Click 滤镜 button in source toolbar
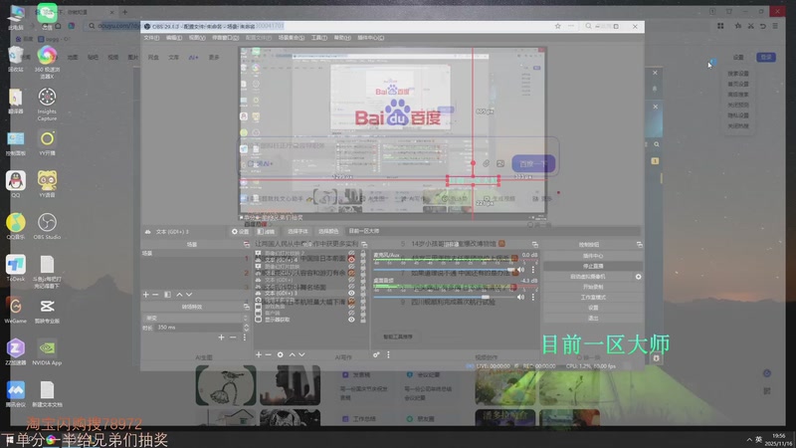 [x=266, y=232]
